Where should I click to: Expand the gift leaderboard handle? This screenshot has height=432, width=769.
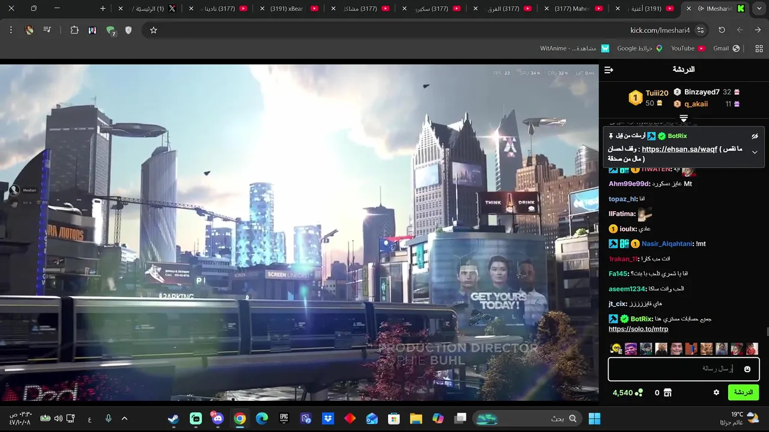pos(684,118)
